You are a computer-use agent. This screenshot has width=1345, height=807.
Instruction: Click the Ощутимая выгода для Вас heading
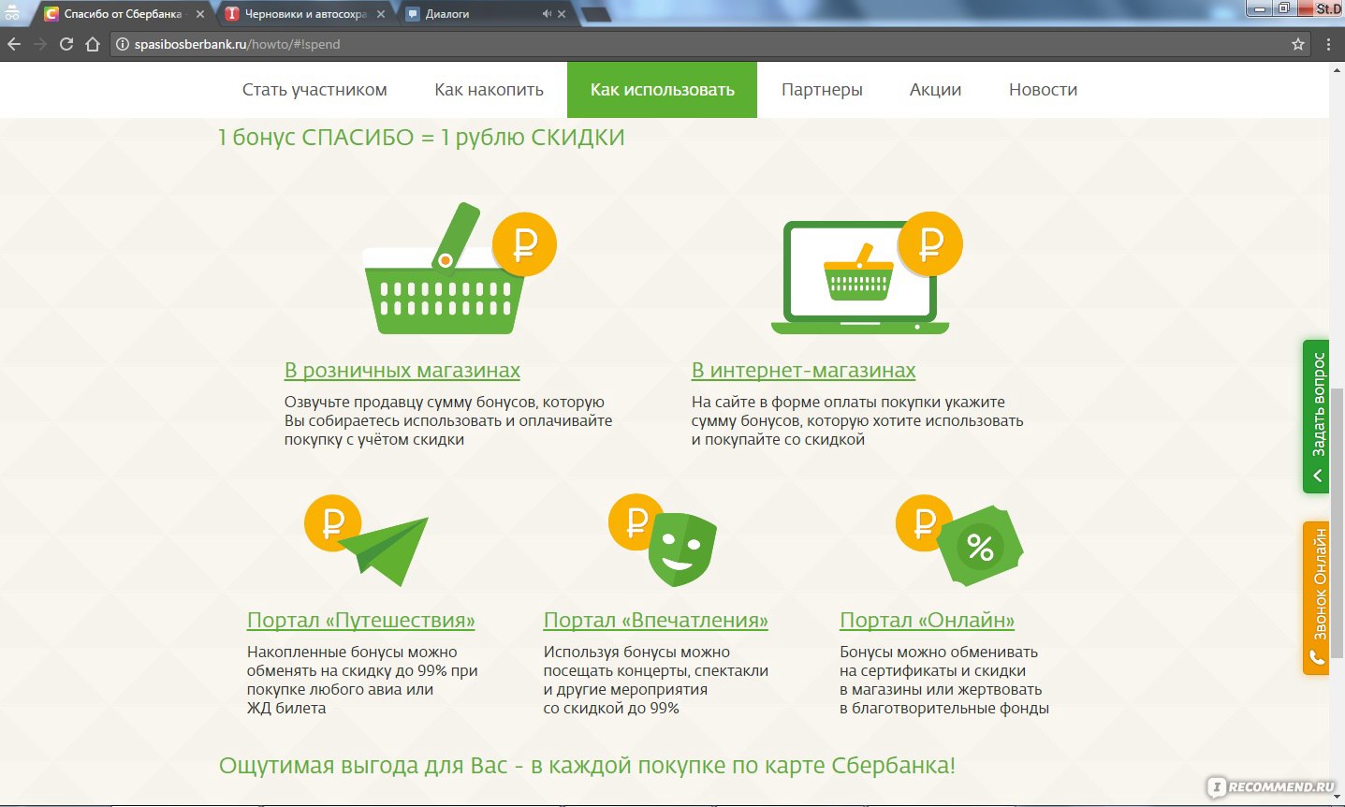pos(587,766)
